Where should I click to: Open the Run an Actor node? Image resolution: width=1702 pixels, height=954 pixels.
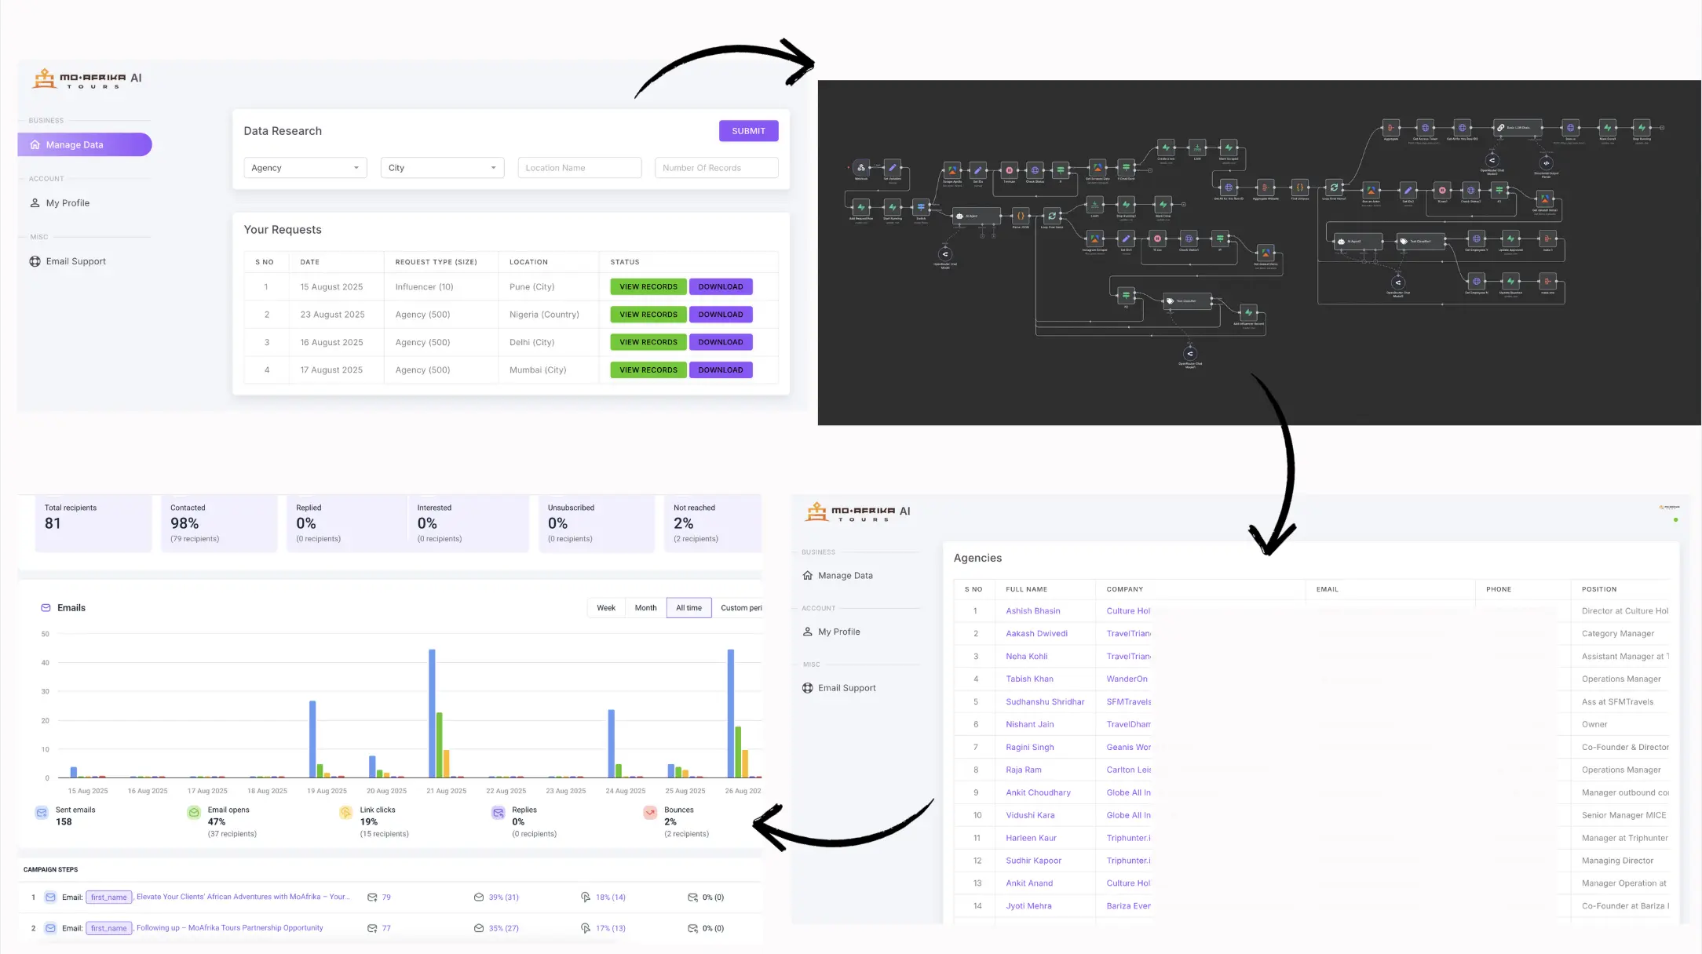(x=1371, y=190)
